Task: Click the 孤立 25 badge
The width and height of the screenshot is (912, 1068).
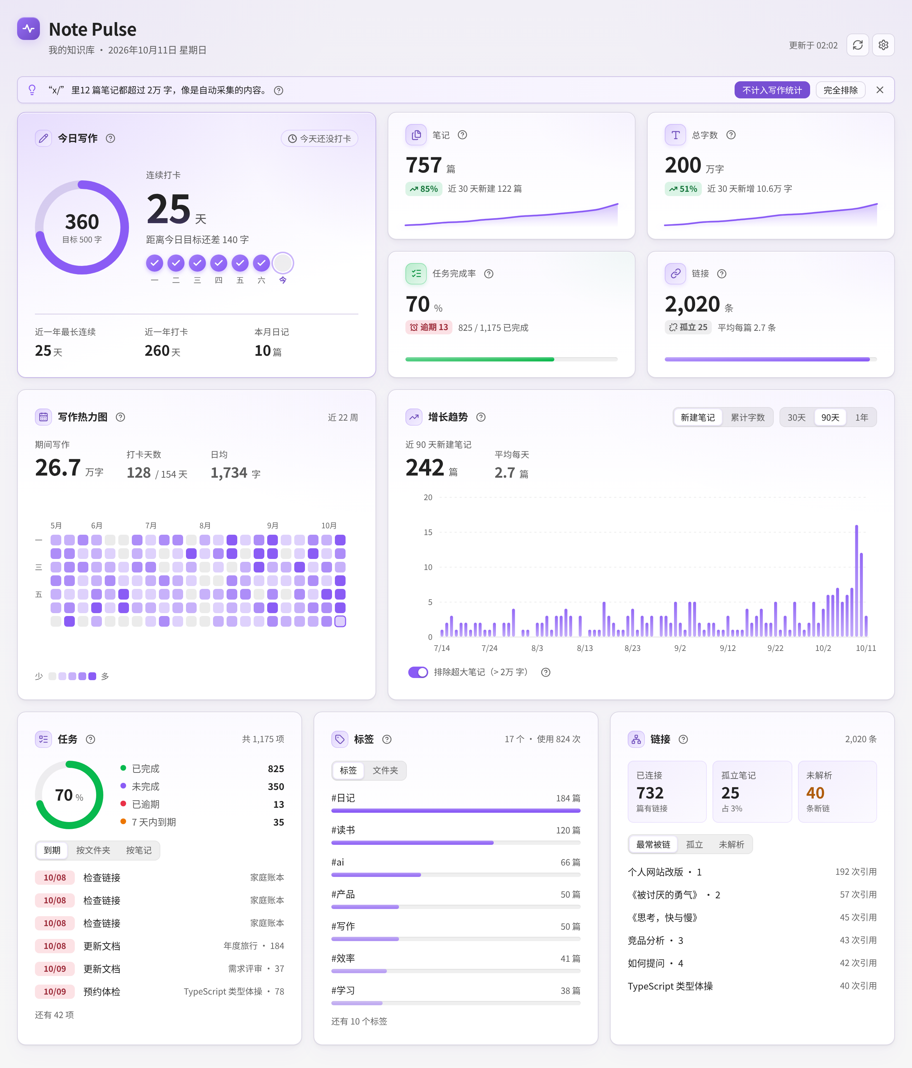Action: tap(688, 327)
